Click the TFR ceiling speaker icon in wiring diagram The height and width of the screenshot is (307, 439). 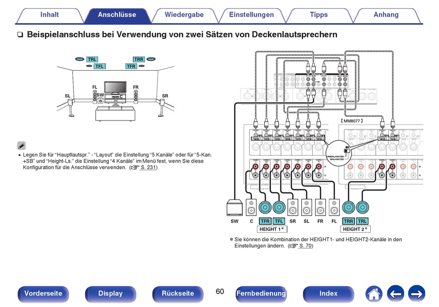[265, 207]
